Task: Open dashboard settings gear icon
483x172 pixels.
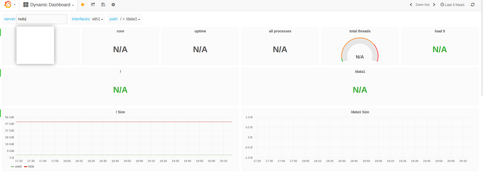Action: [113, 5]
